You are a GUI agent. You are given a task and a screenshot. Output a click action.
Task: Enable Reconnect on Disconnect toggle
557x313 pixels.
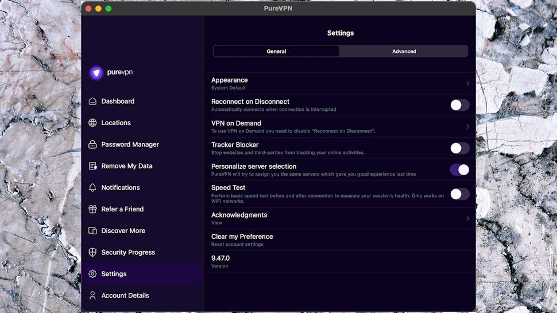tap(459, 105)
